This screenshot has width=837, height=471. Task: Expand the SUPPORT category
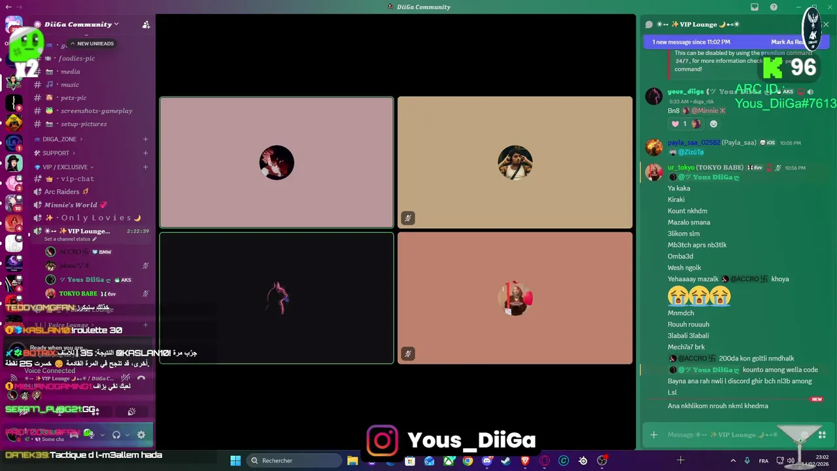tap(55, 153)
